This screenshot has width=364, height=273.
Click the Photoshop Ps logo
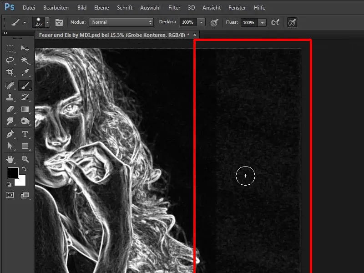(x=10, y=7)
